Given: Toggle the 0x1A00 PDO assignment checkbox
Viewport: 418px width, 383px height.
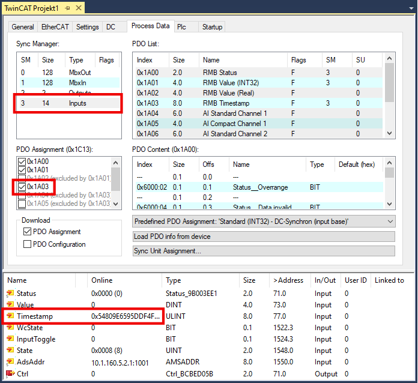Looking at the screenshot, I should [22, 161].
